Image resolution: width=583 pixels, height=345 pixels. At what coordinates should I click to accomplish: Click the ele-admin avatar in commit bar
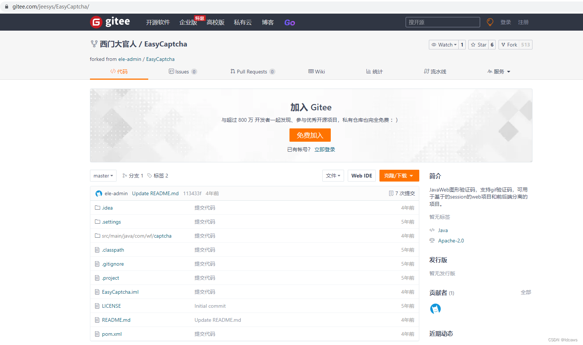pyautogui.click(x=98, y=193)
